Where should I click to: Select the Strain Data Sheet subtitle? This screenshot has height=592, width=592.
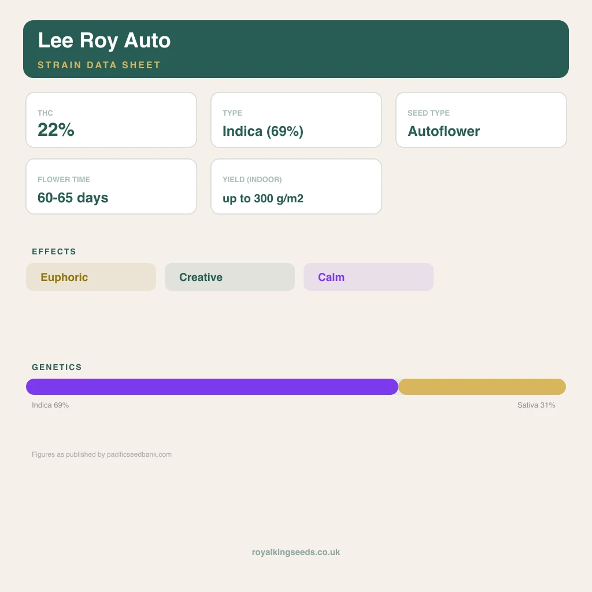[99, 65]
